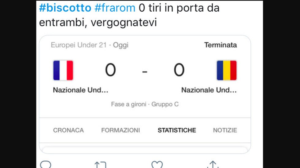Screen dimensions: 300x168
Task: Click the tweet text vergognatevi
Action: (124, 23)
